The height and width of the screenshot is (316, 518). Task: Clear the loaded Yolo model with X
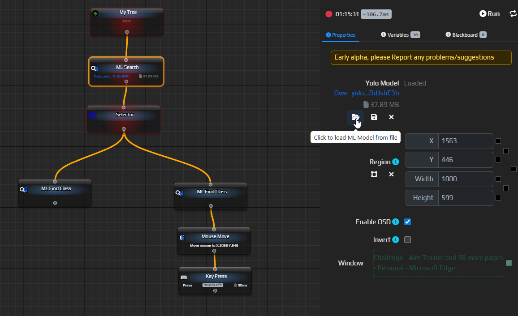pos(391,117)
